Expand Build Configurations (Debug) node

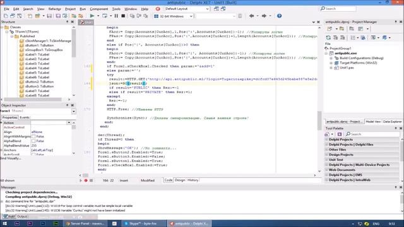[331, 58]
